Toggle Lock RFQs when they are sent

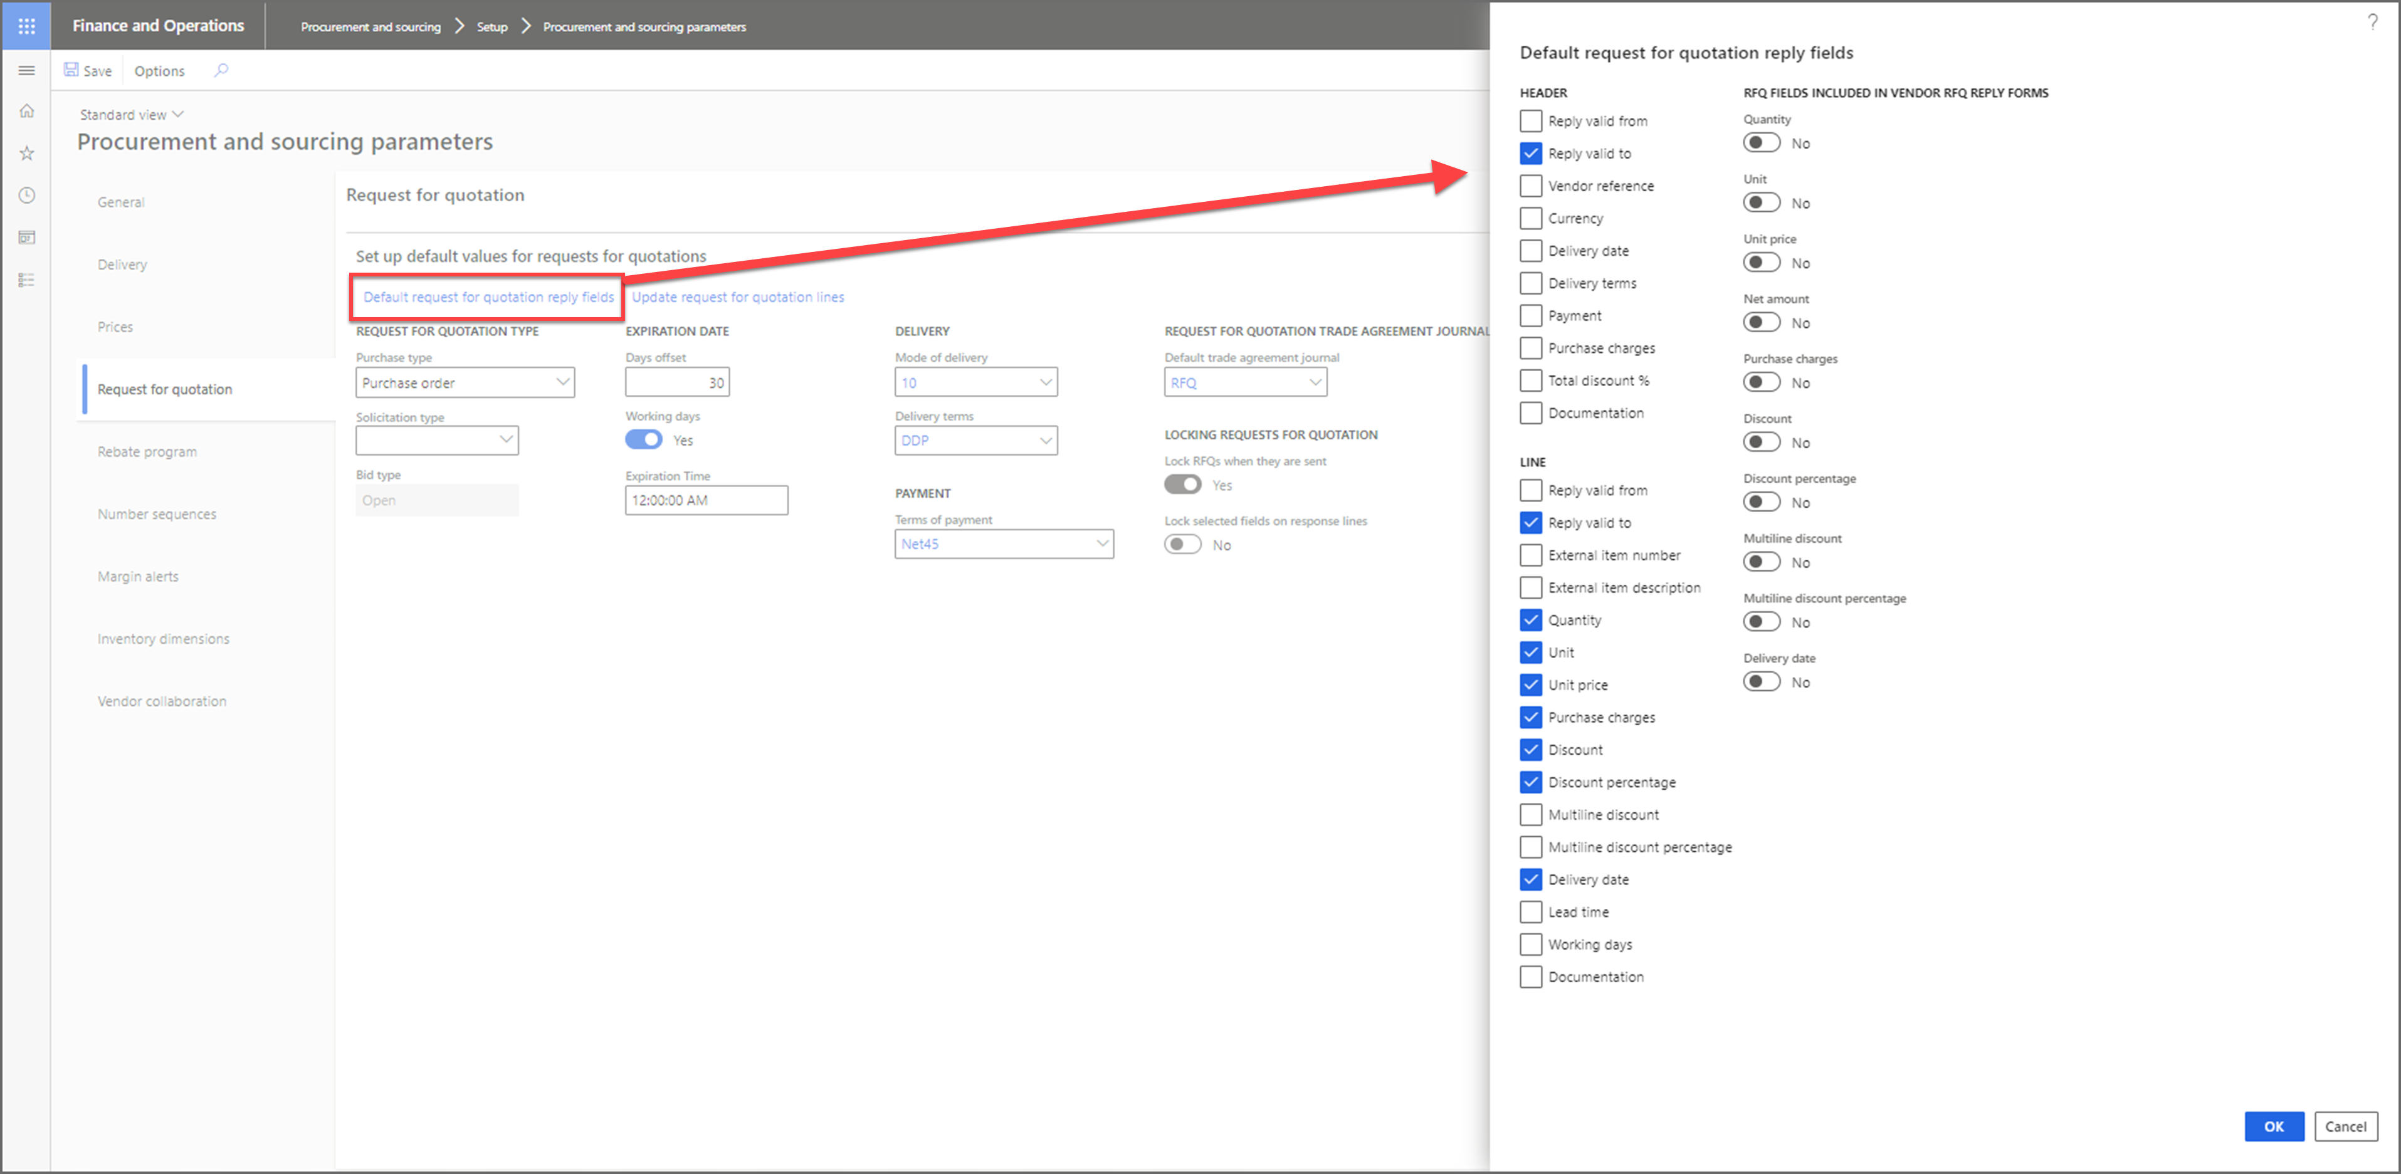(x=1183, y=485)
